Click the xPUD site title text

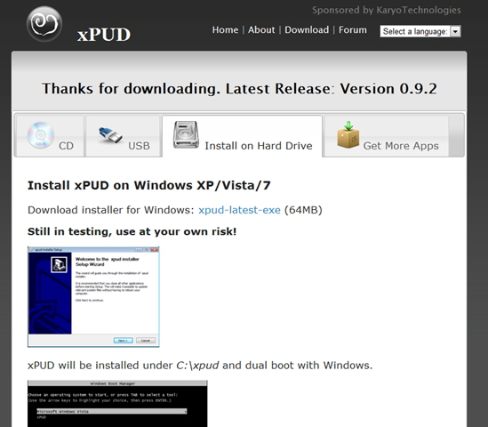(x=104, y=35)
